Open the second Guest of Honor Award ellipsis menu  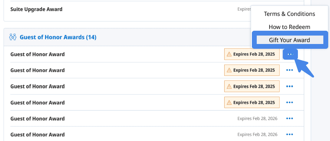click(x=290, y=70)
